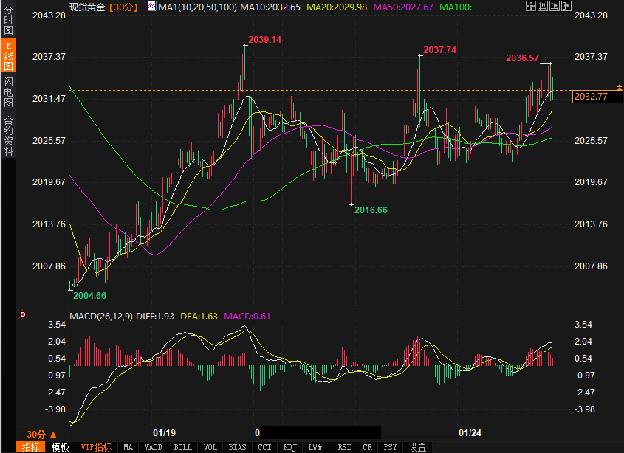Select the KDJ indicator button

[x=290, y=447]
